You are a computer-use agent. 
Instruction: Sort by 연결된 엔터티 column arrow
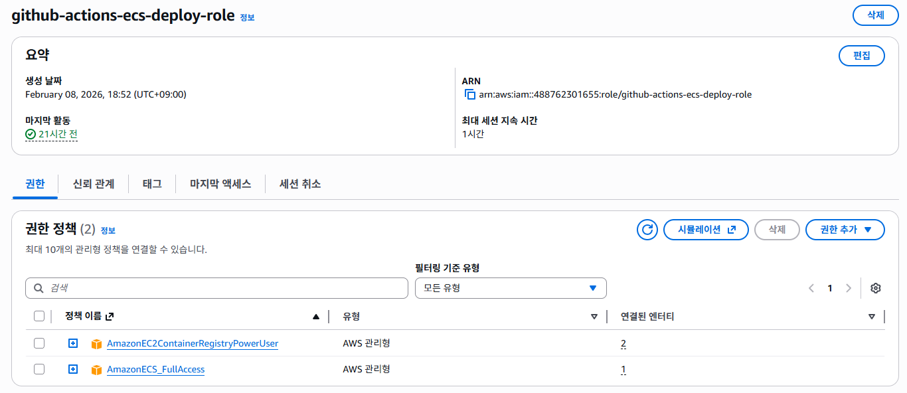tap(872, 317)
